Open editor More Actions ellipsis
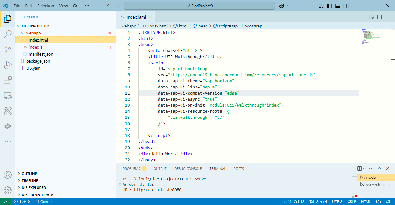The width and height of the screenshot is (395, 205). coord(388,17)
